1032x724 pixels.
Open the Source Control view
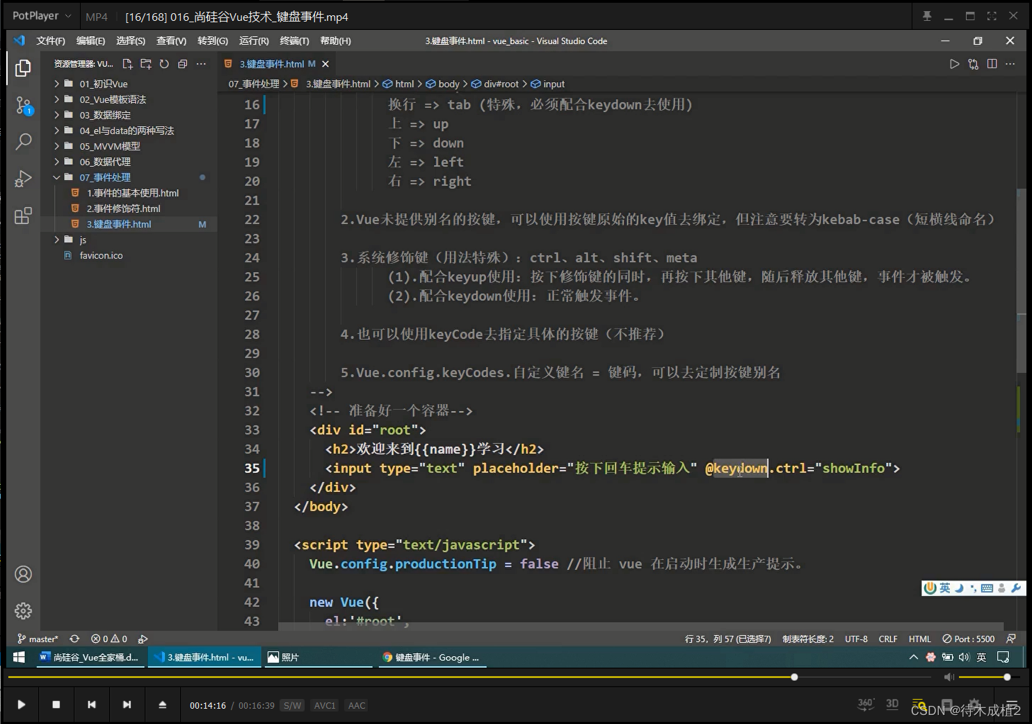tap(23, 106)
